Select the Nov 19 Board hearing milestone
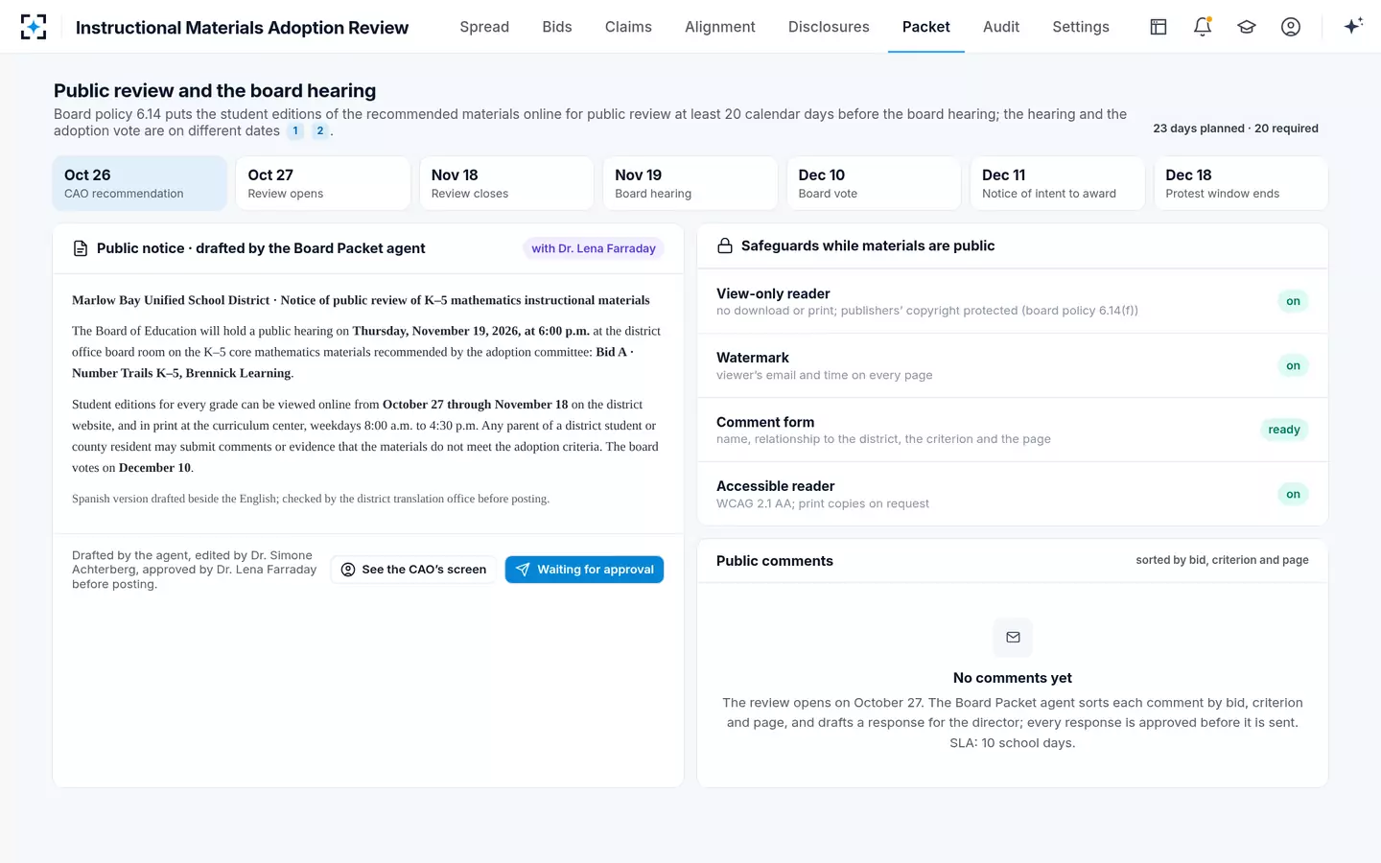 [690, 183]
